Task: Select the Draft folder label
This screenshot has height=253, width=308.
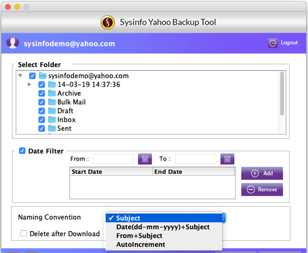Action: pos(65,111)
